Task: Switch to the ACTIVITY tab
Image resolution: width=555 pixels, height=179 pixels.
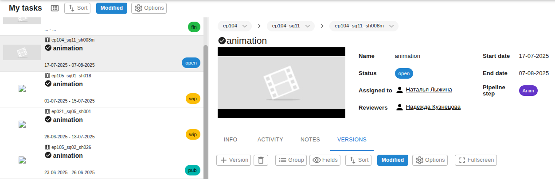Action: pyautogui.click(x=270, y=139)
